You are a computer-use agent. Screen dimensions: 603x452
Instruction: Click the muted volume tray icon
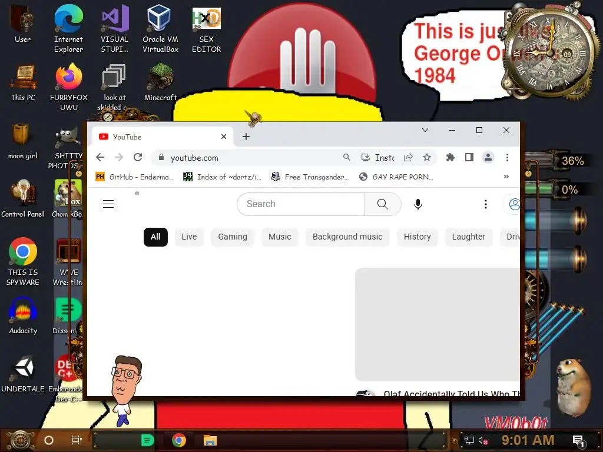pyautogui.click(x=483, y=440)
